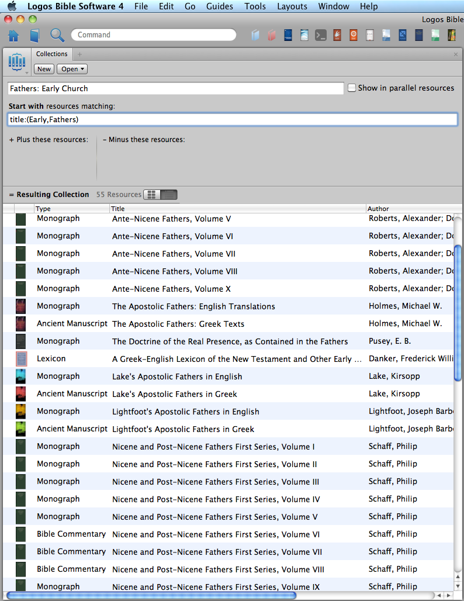Open the Tools menu
This screenshot has width=464, height=601.
coord(255,6)
